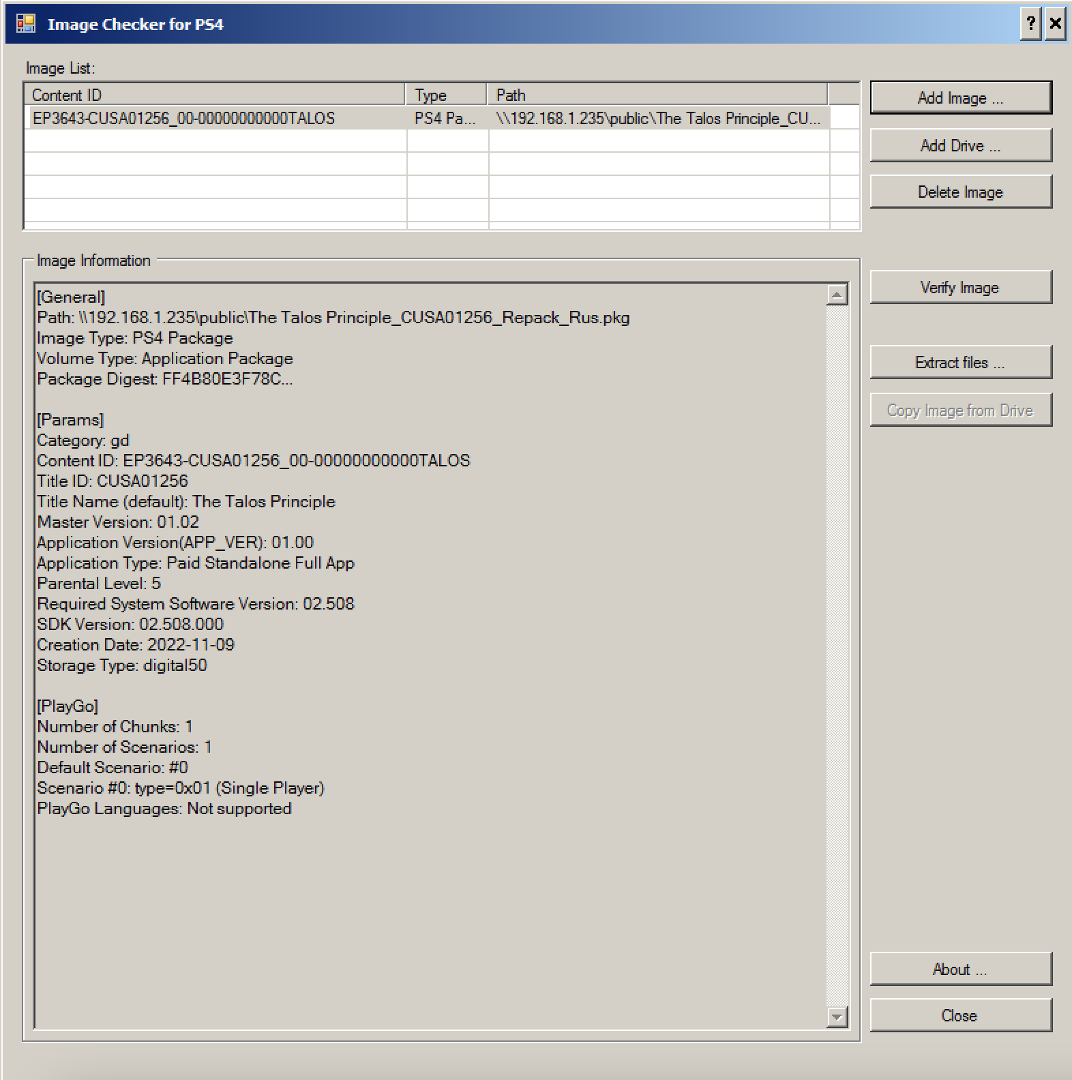Click the Storage Type: digital50 line
Image resolution: width=1072 pixels, height=1080 pixels.
point(122,665)
